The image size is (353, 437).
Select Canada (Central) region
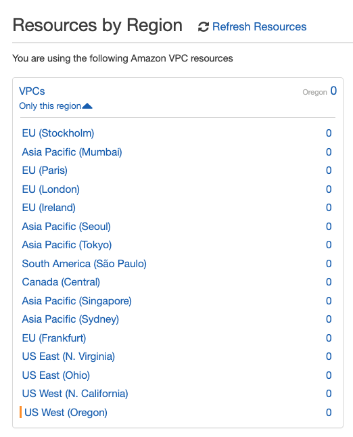click(x=61, y=282)
